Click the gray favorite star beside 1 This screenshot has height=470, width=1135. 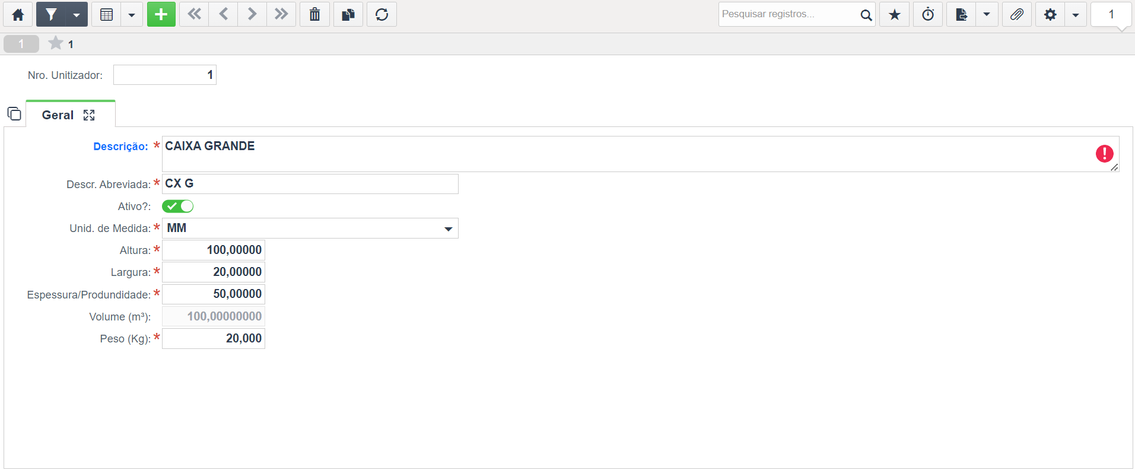pyautogui.click(x=56, y=43)
